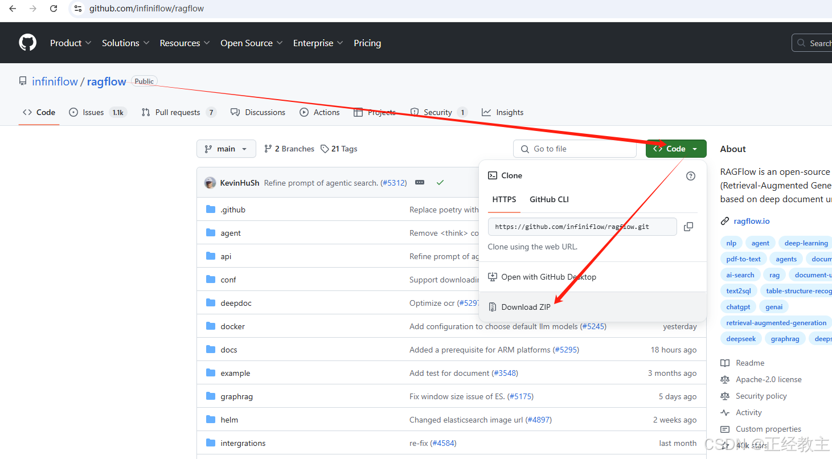The height and width of the screenshot is (459, 832).
Task: Click the .github folder icon
Action: tap(211, 210)
